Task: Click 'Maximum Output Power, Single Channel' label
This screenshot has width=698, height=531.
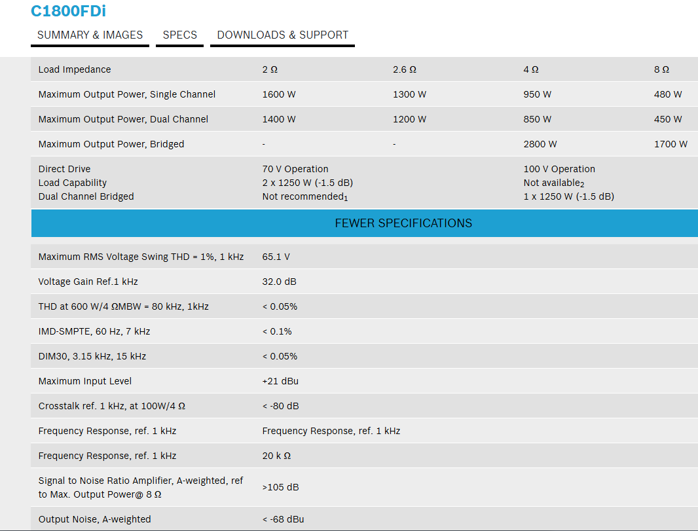Action: pyautogui.click(x=127, y=94)
